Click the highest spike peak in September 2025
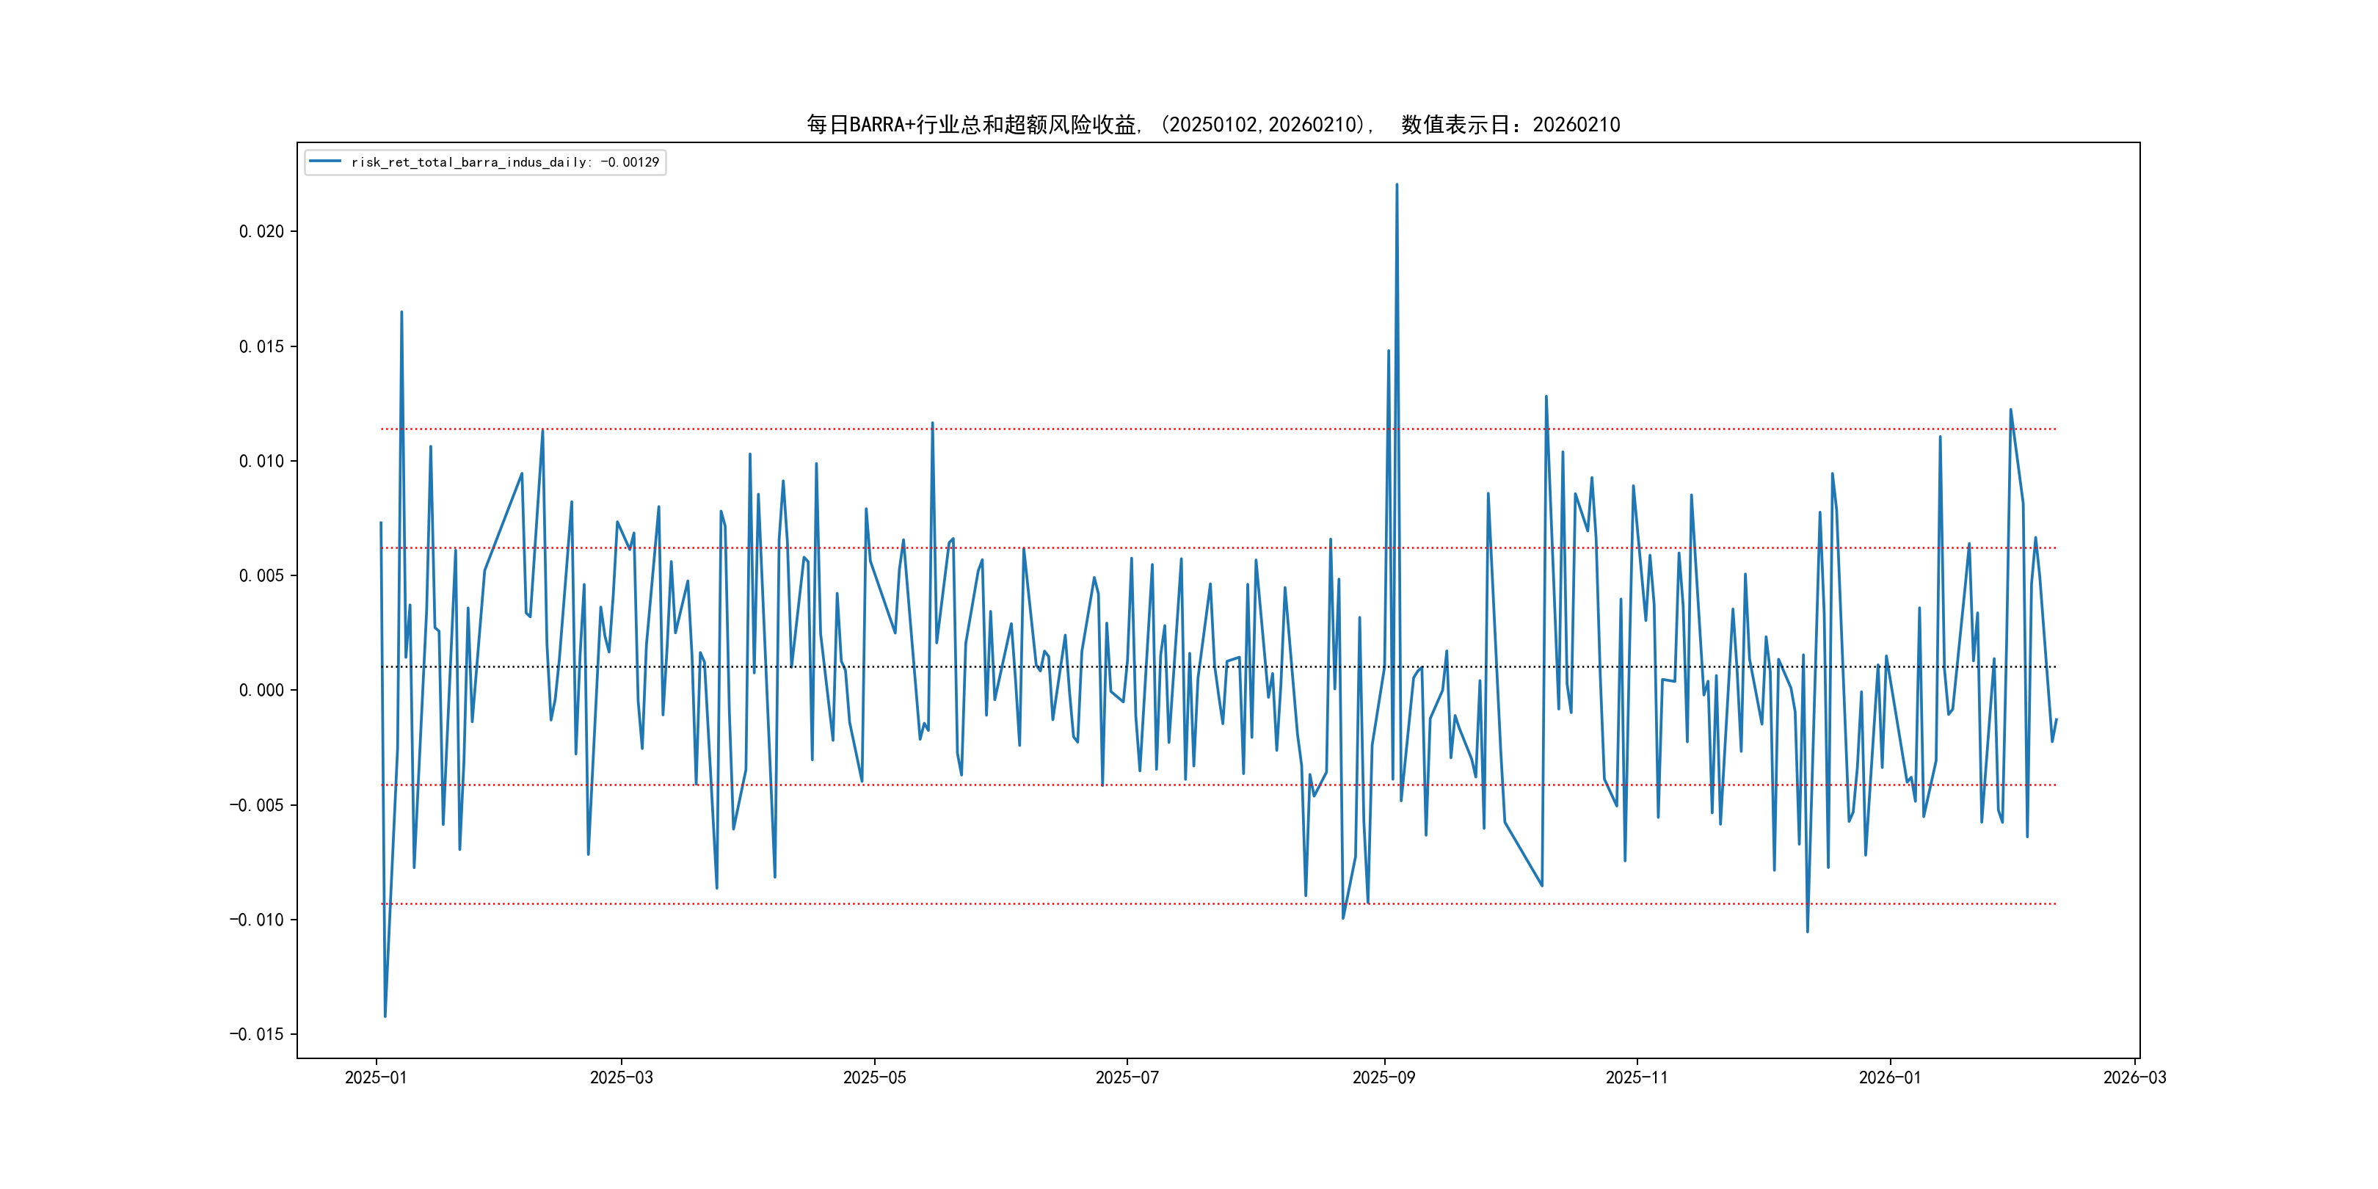2378x1189 pixels. click(x=1396, y=185)
